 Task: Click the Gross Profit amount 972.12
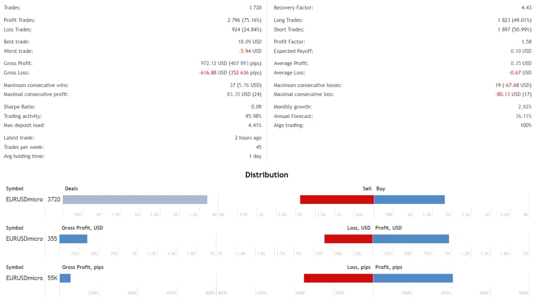pyautogui.click(x=209, y=63)
